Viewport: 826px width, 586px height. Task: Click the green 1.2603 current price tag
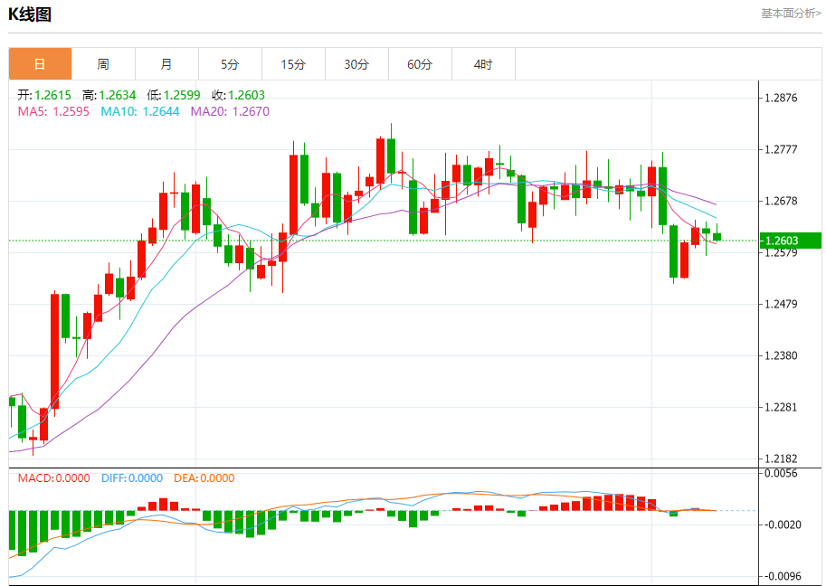pyautogui.click(x=789, y=241)
